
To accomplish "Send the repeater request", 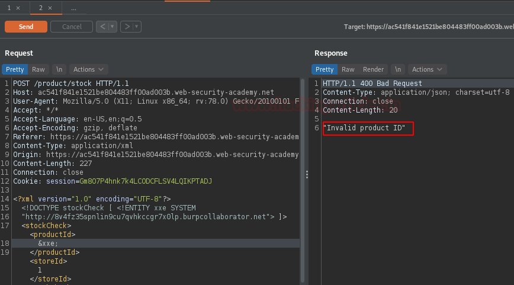I will click(26, 27).
